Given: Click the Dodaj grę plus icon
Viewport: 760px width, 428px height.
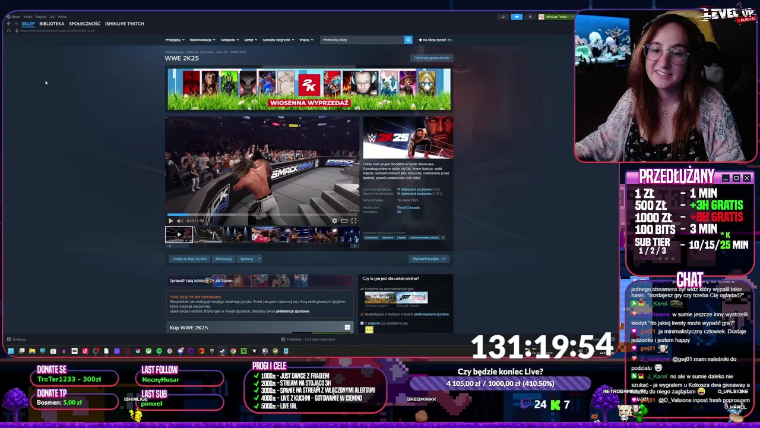Looking at the screenshot, I should [x=9, y=339].
